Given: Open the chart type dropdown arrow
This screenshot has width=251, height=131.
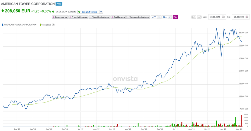Looking at the screenshot, I should coord(159,17).
